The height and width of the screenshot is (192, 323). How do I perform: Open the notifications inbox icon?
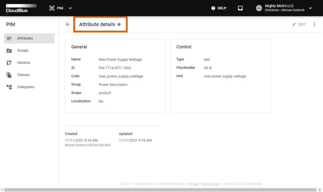(x=240, y=8)
